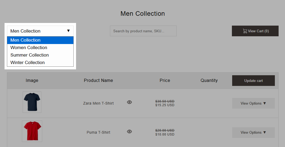285x147 pixels.
Task: Select the highlighted Men Collection option
Action: click(40, 40)
